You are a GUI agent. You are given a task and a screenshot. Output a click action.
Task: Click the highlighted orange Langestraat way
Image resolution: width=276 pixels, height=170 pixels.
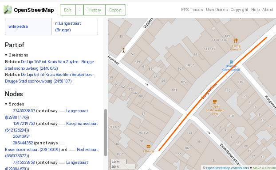pos(213,94)
